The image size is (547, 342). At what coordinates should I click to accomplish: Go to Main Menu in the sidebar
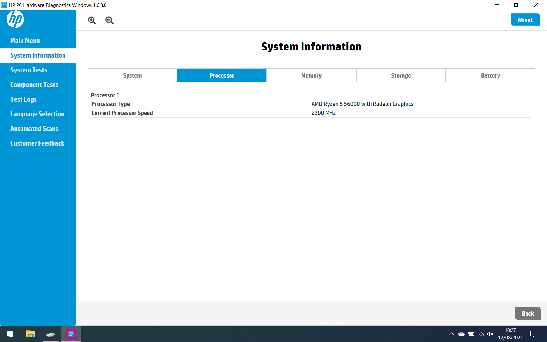coord(38,41)
